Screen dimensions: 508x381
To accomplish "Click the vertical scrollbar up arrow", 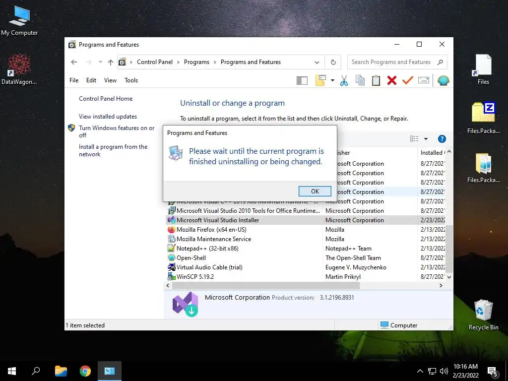I will (449, 152).
